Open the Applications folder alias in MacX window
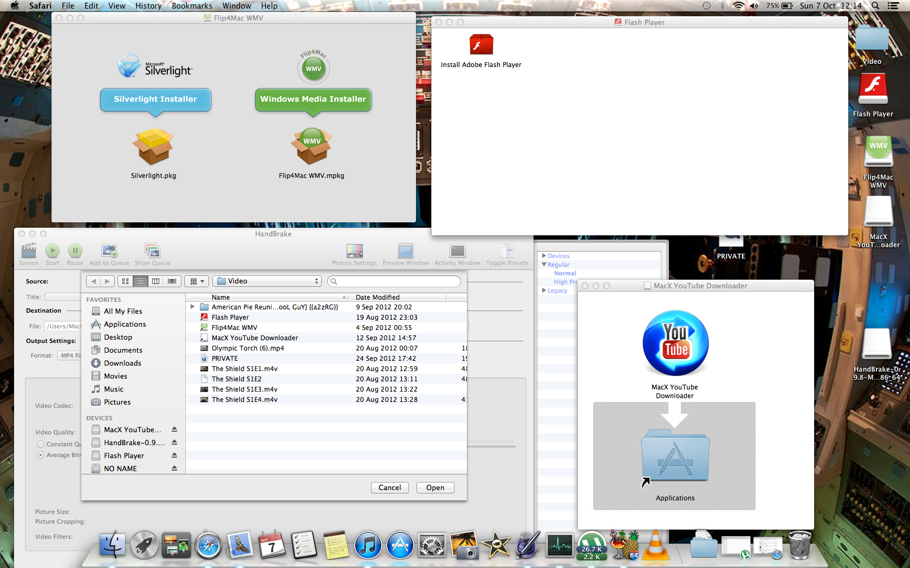Image resolution: width=910 pixels, height=568 pixels. [x=675, y=456]
